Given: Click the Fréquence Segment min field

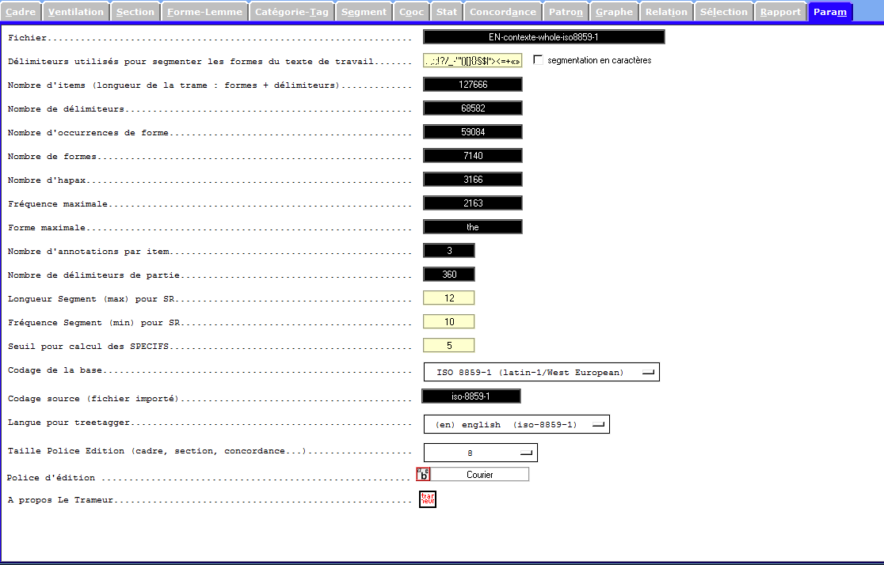Looking at the screenshot, I should click(x=449, y=322).
